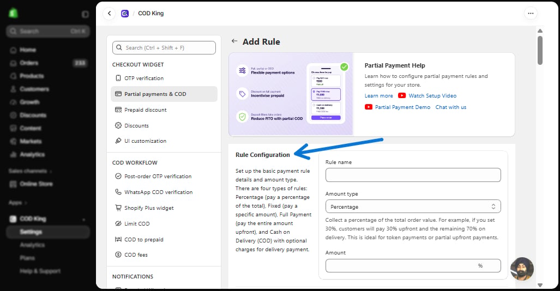The width and height of the screenshot is (560, 291).
Task: Click the Analytics icon in Shopify sidebar
Action: (13, 155)
